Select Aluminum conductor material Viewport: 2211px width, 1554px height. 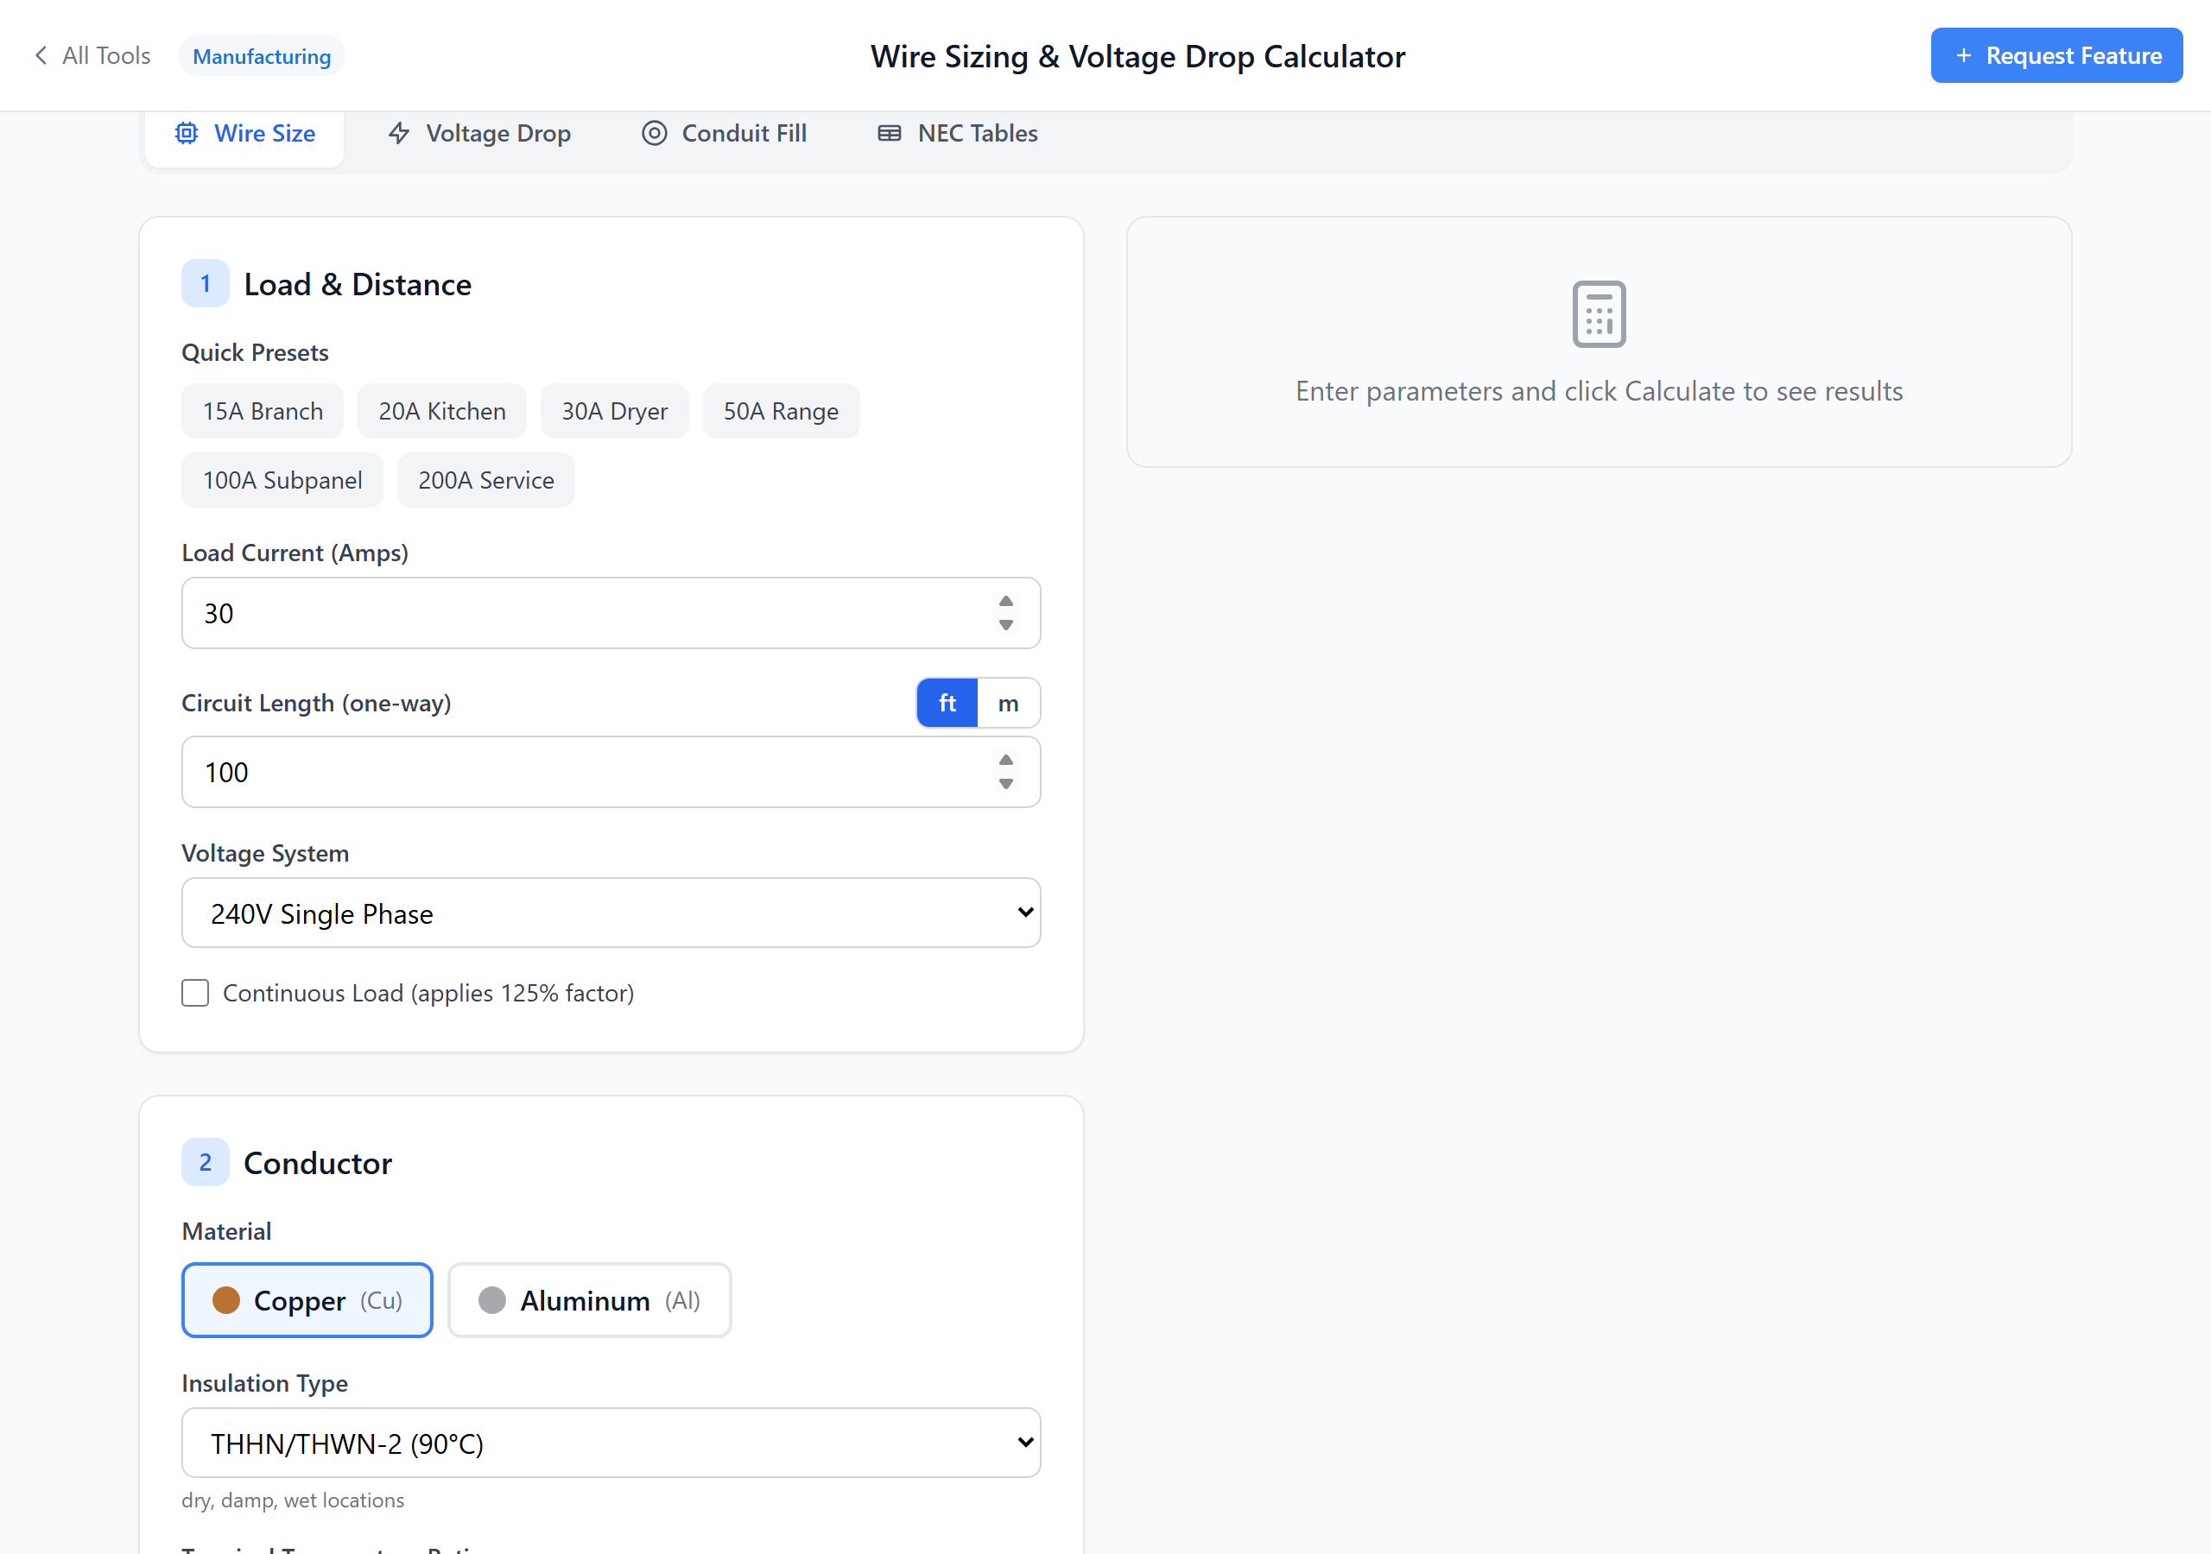point(588,1300)
